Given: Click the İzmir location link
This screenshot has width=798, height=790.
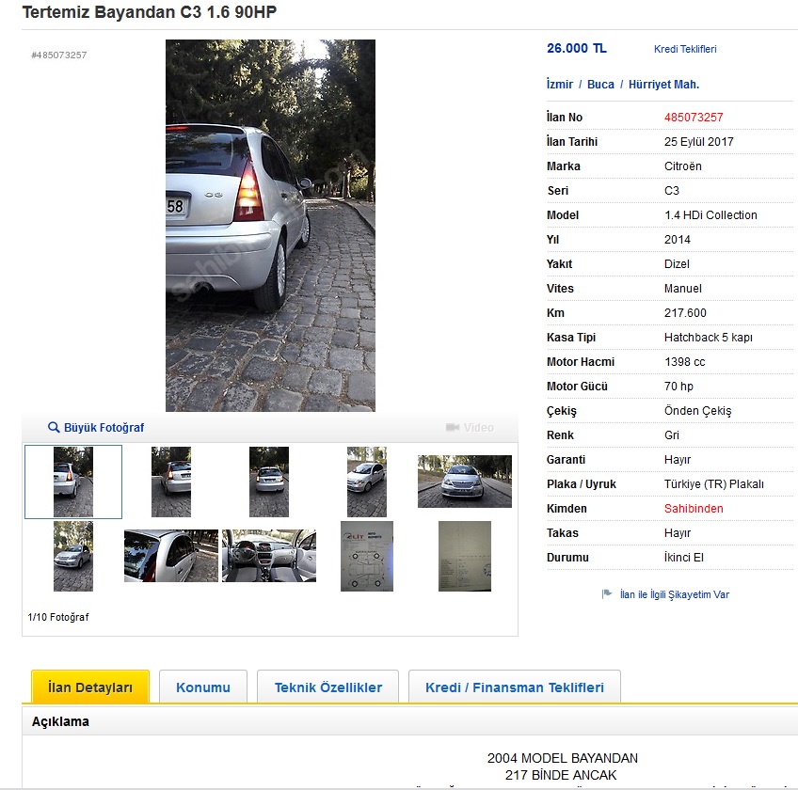Looking at the screenshot, I should (559, 85).
